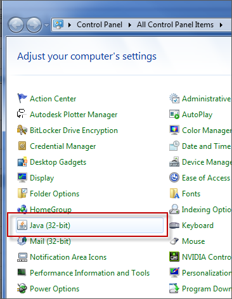The height and width of the screenshot is (299, 232).
Task: Open the AutoPlay link
Action: click(197, 115)
